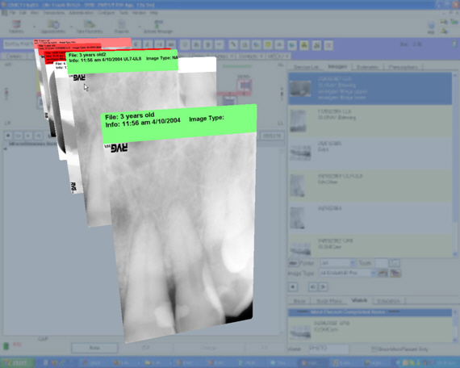This screenshot has width=460, height=368.
Task: Switch to the Images tab
Action: pyautogui.click(x=337, y=67)
